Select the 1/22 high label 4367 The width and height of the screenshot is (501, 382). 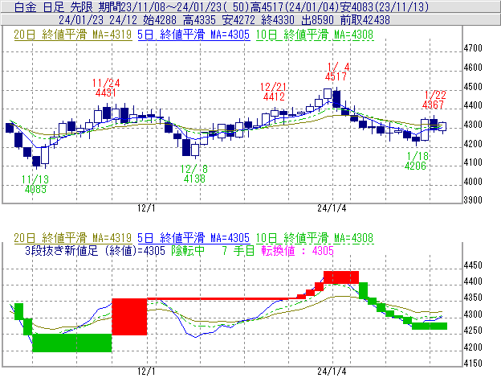[433, 105]
